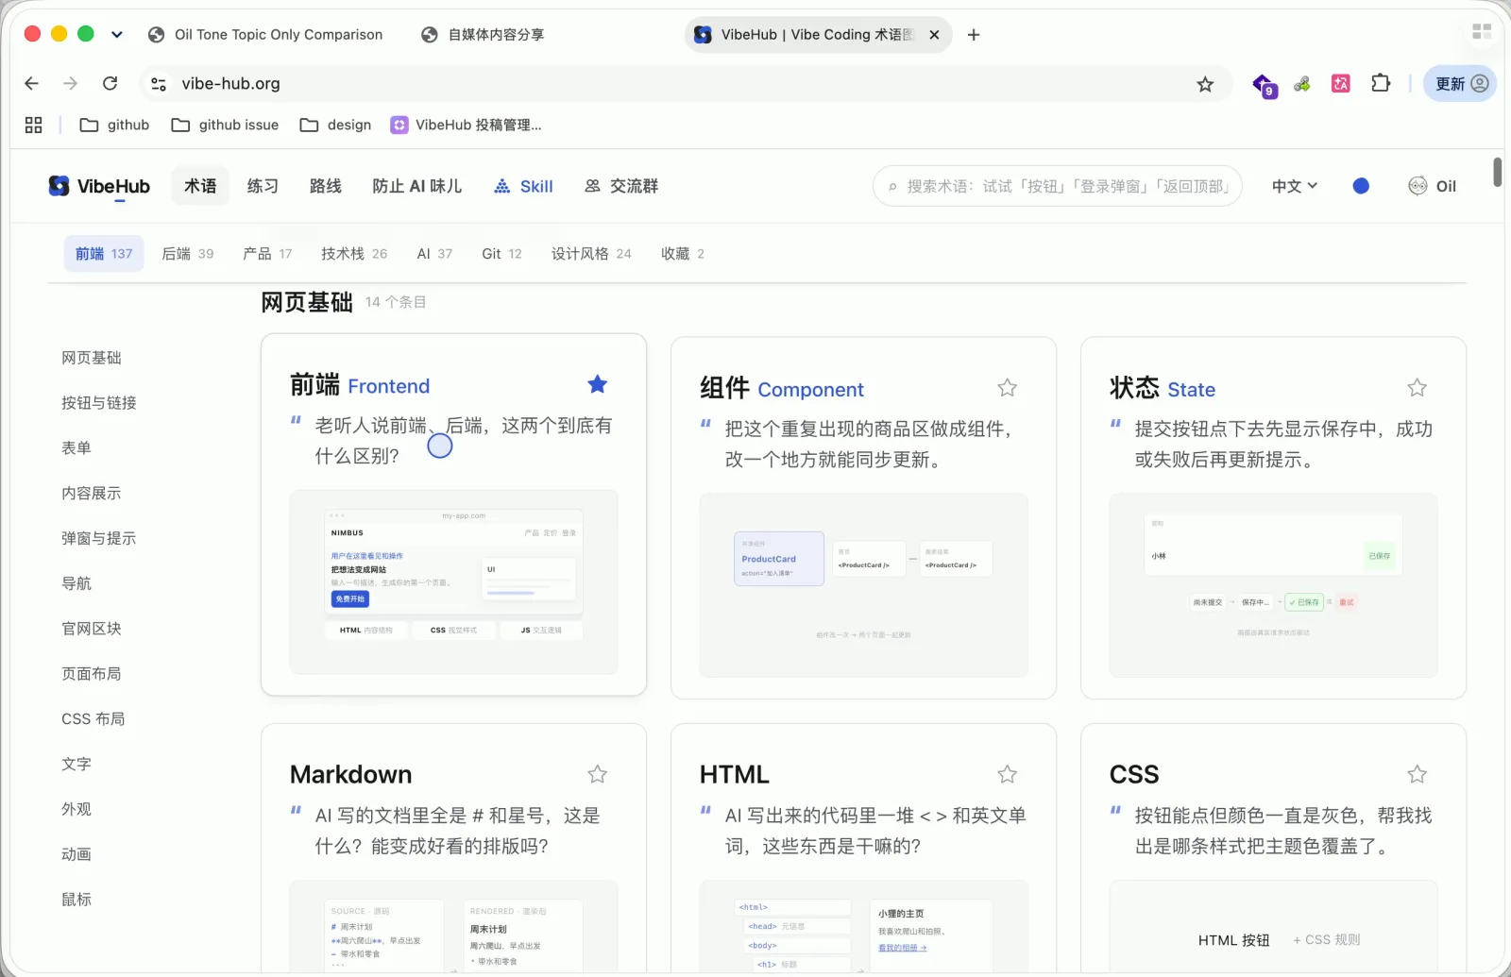Select the 设计风格 24 category tab
This screenshot has width=1511, height=977.
tap(591, 254)
